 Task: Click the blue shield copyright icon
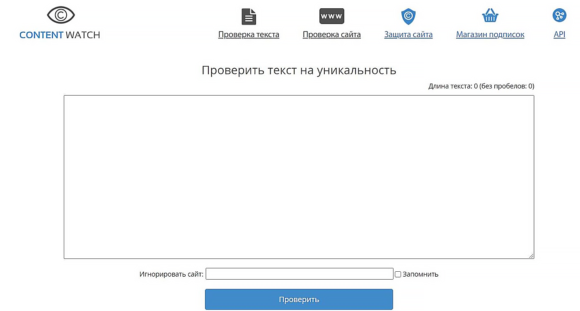coord(408,17)
